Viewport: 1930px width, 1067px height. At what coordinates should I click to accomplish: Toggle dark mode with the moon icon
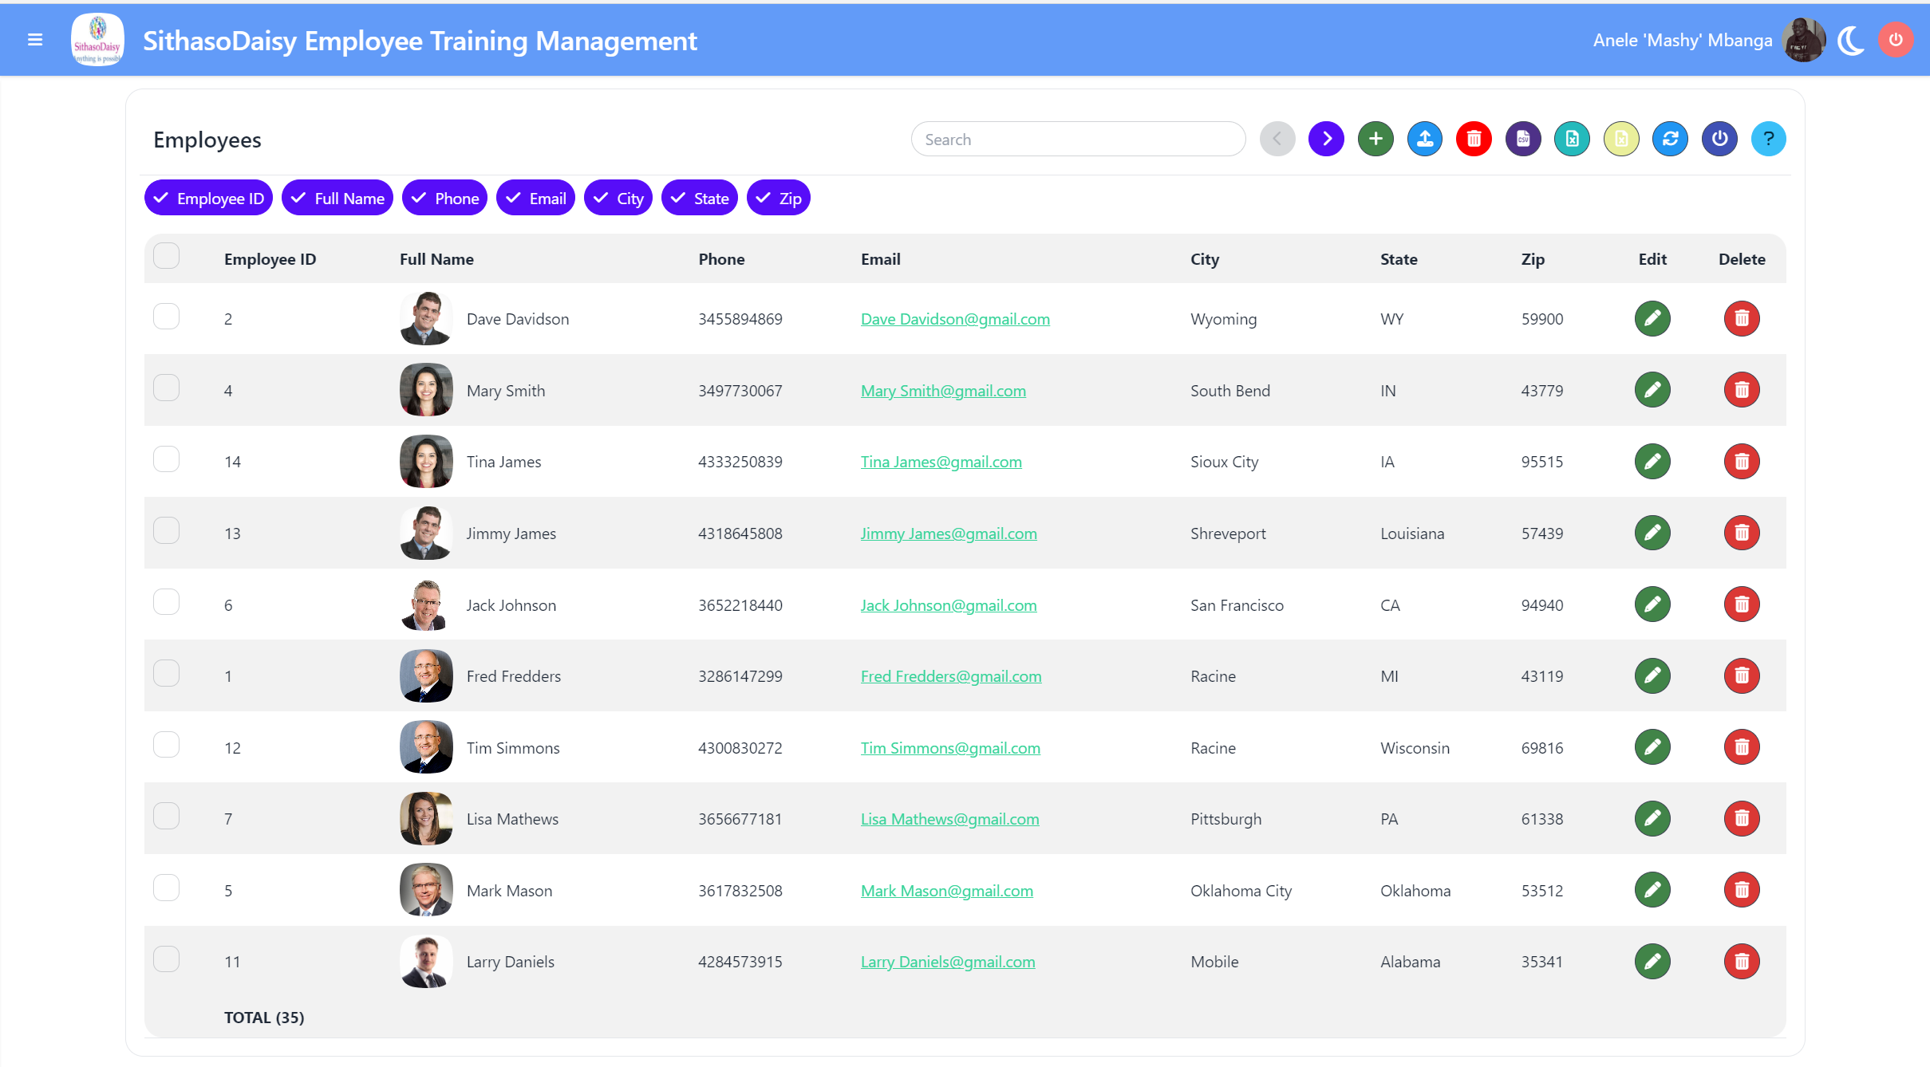point(1851,40)
